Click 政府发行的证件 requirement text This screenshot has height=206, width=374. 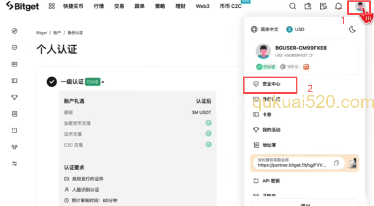88,179
